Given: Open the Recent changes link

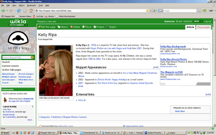Looking at the screenshot, I should tap(26, 74).
